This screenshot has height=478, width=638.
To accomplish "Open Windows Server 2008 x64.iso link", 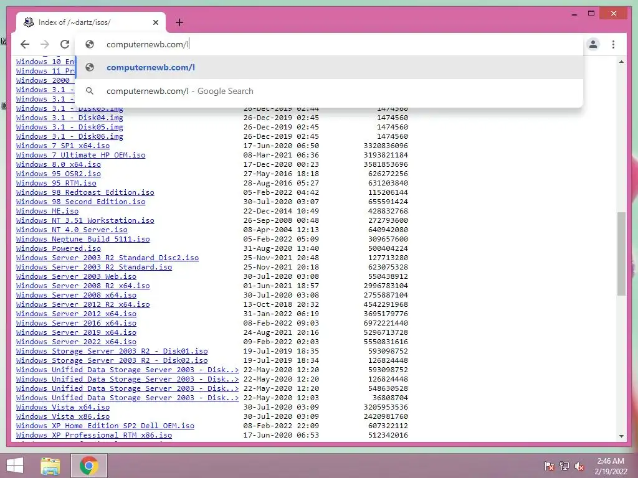I will 76,296.
